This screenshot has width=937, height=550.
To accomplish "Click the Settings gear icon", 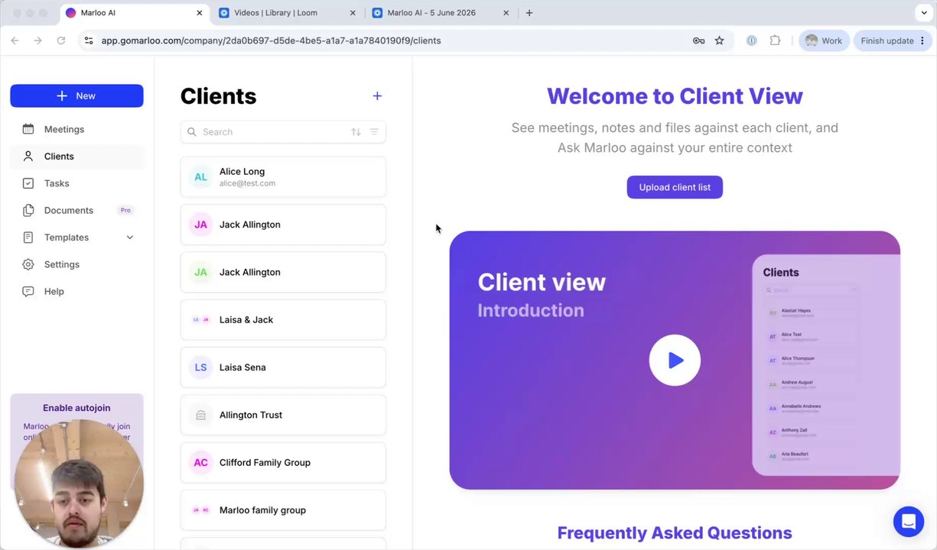I will pos(28,264).
